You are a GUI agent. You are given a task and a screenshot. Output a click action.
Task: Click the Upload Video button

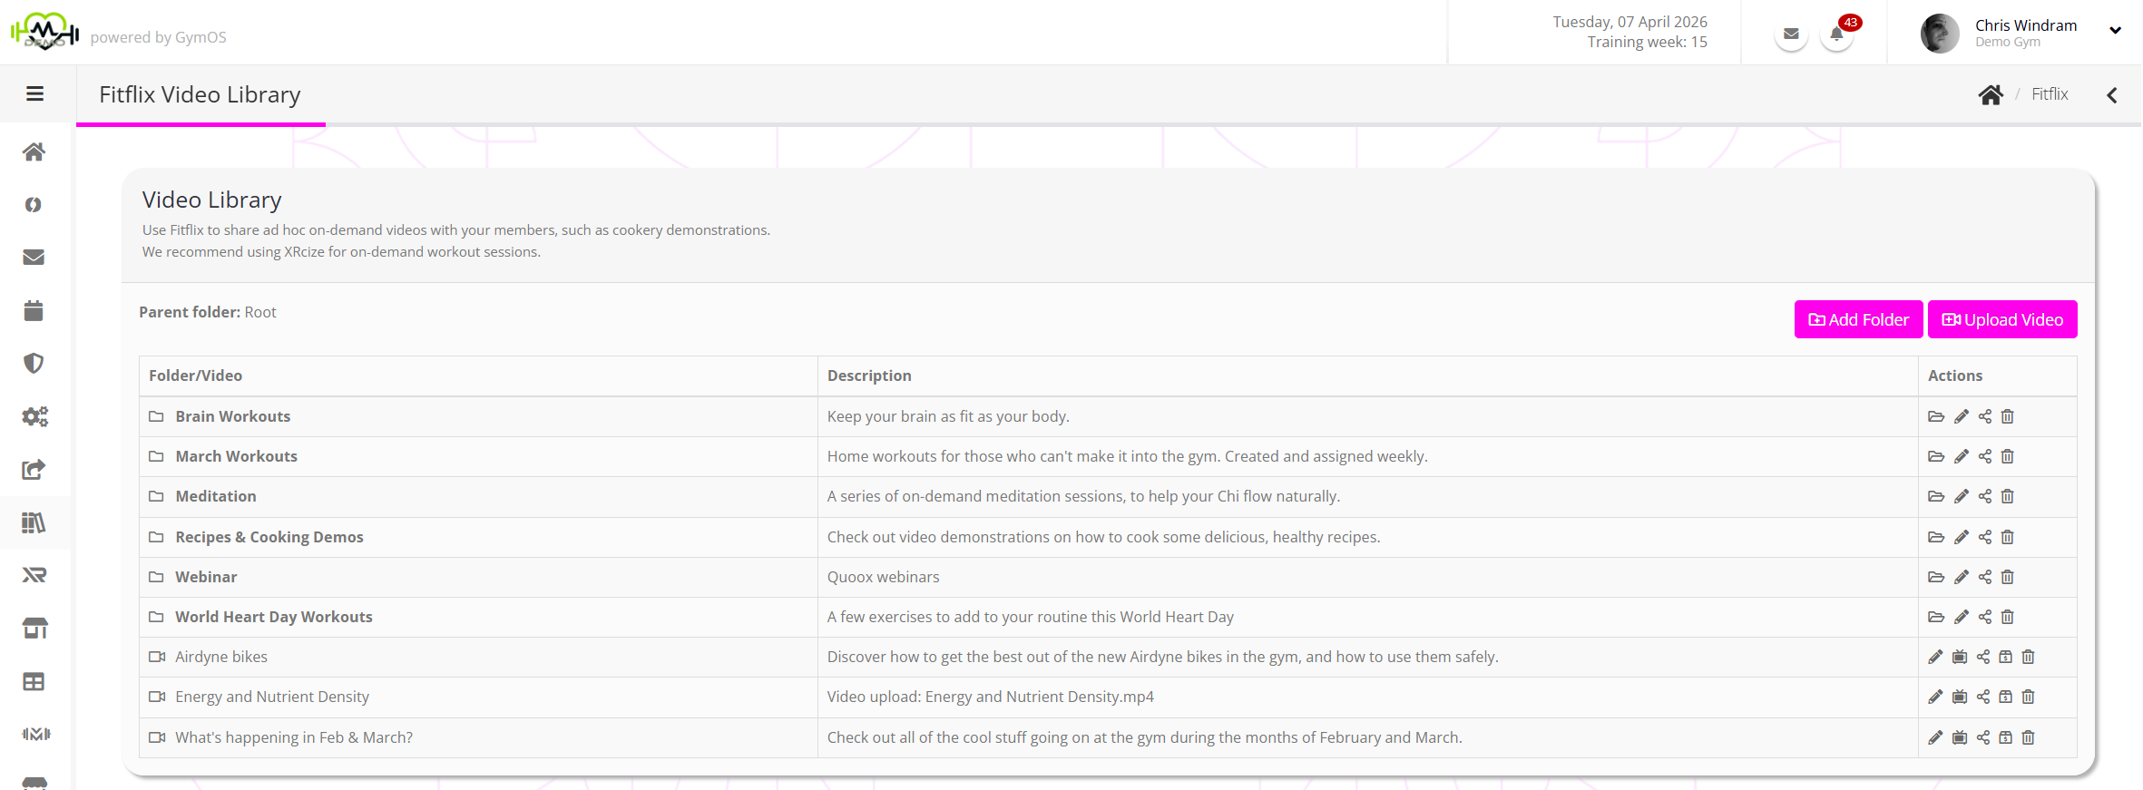[x=2001, y=319]
